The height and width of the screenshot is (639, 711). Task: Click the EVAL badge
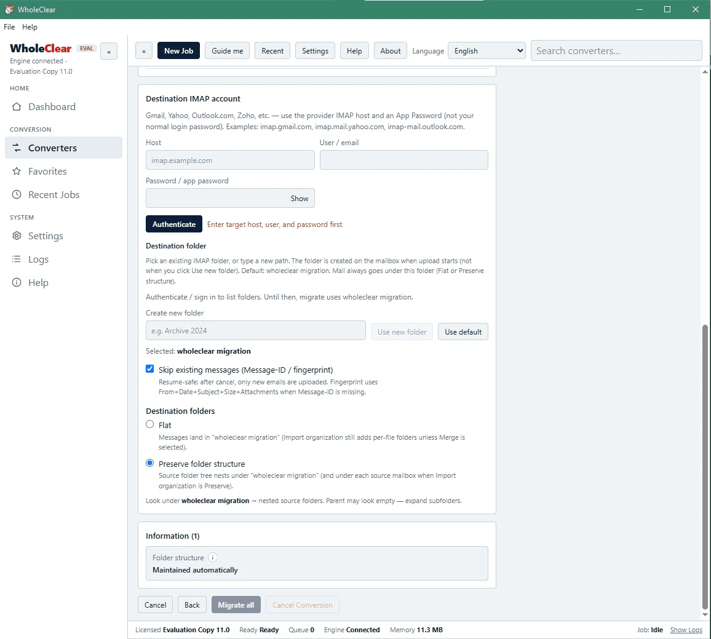[86, 49]
